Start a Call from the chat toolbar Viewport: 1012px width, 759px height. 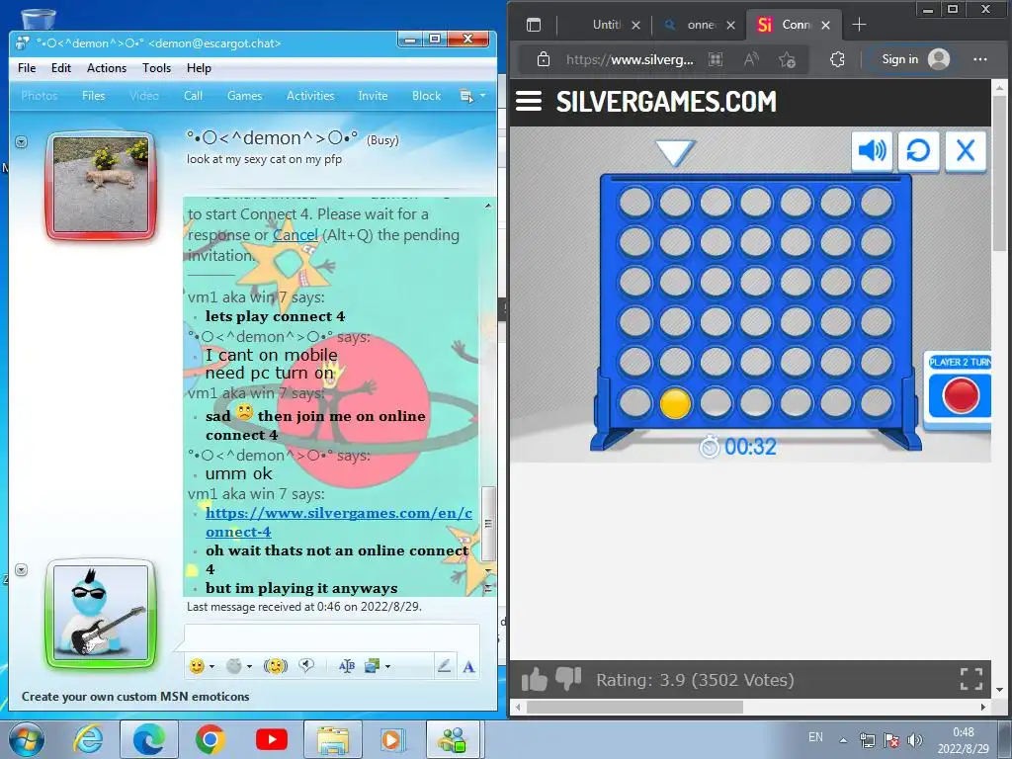tap(193, 96)
